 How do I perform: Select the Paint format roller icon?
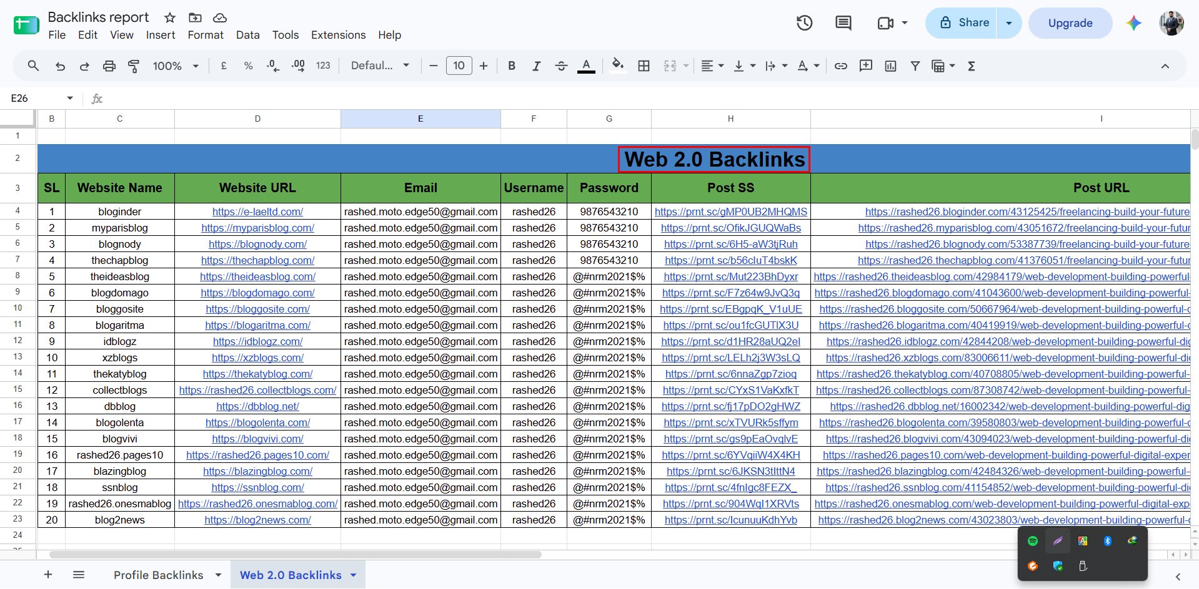[x=134, y=66]
